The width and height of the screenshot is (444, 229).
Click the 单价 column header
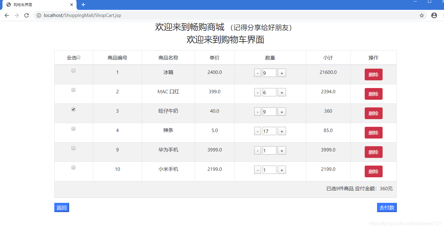215,58
